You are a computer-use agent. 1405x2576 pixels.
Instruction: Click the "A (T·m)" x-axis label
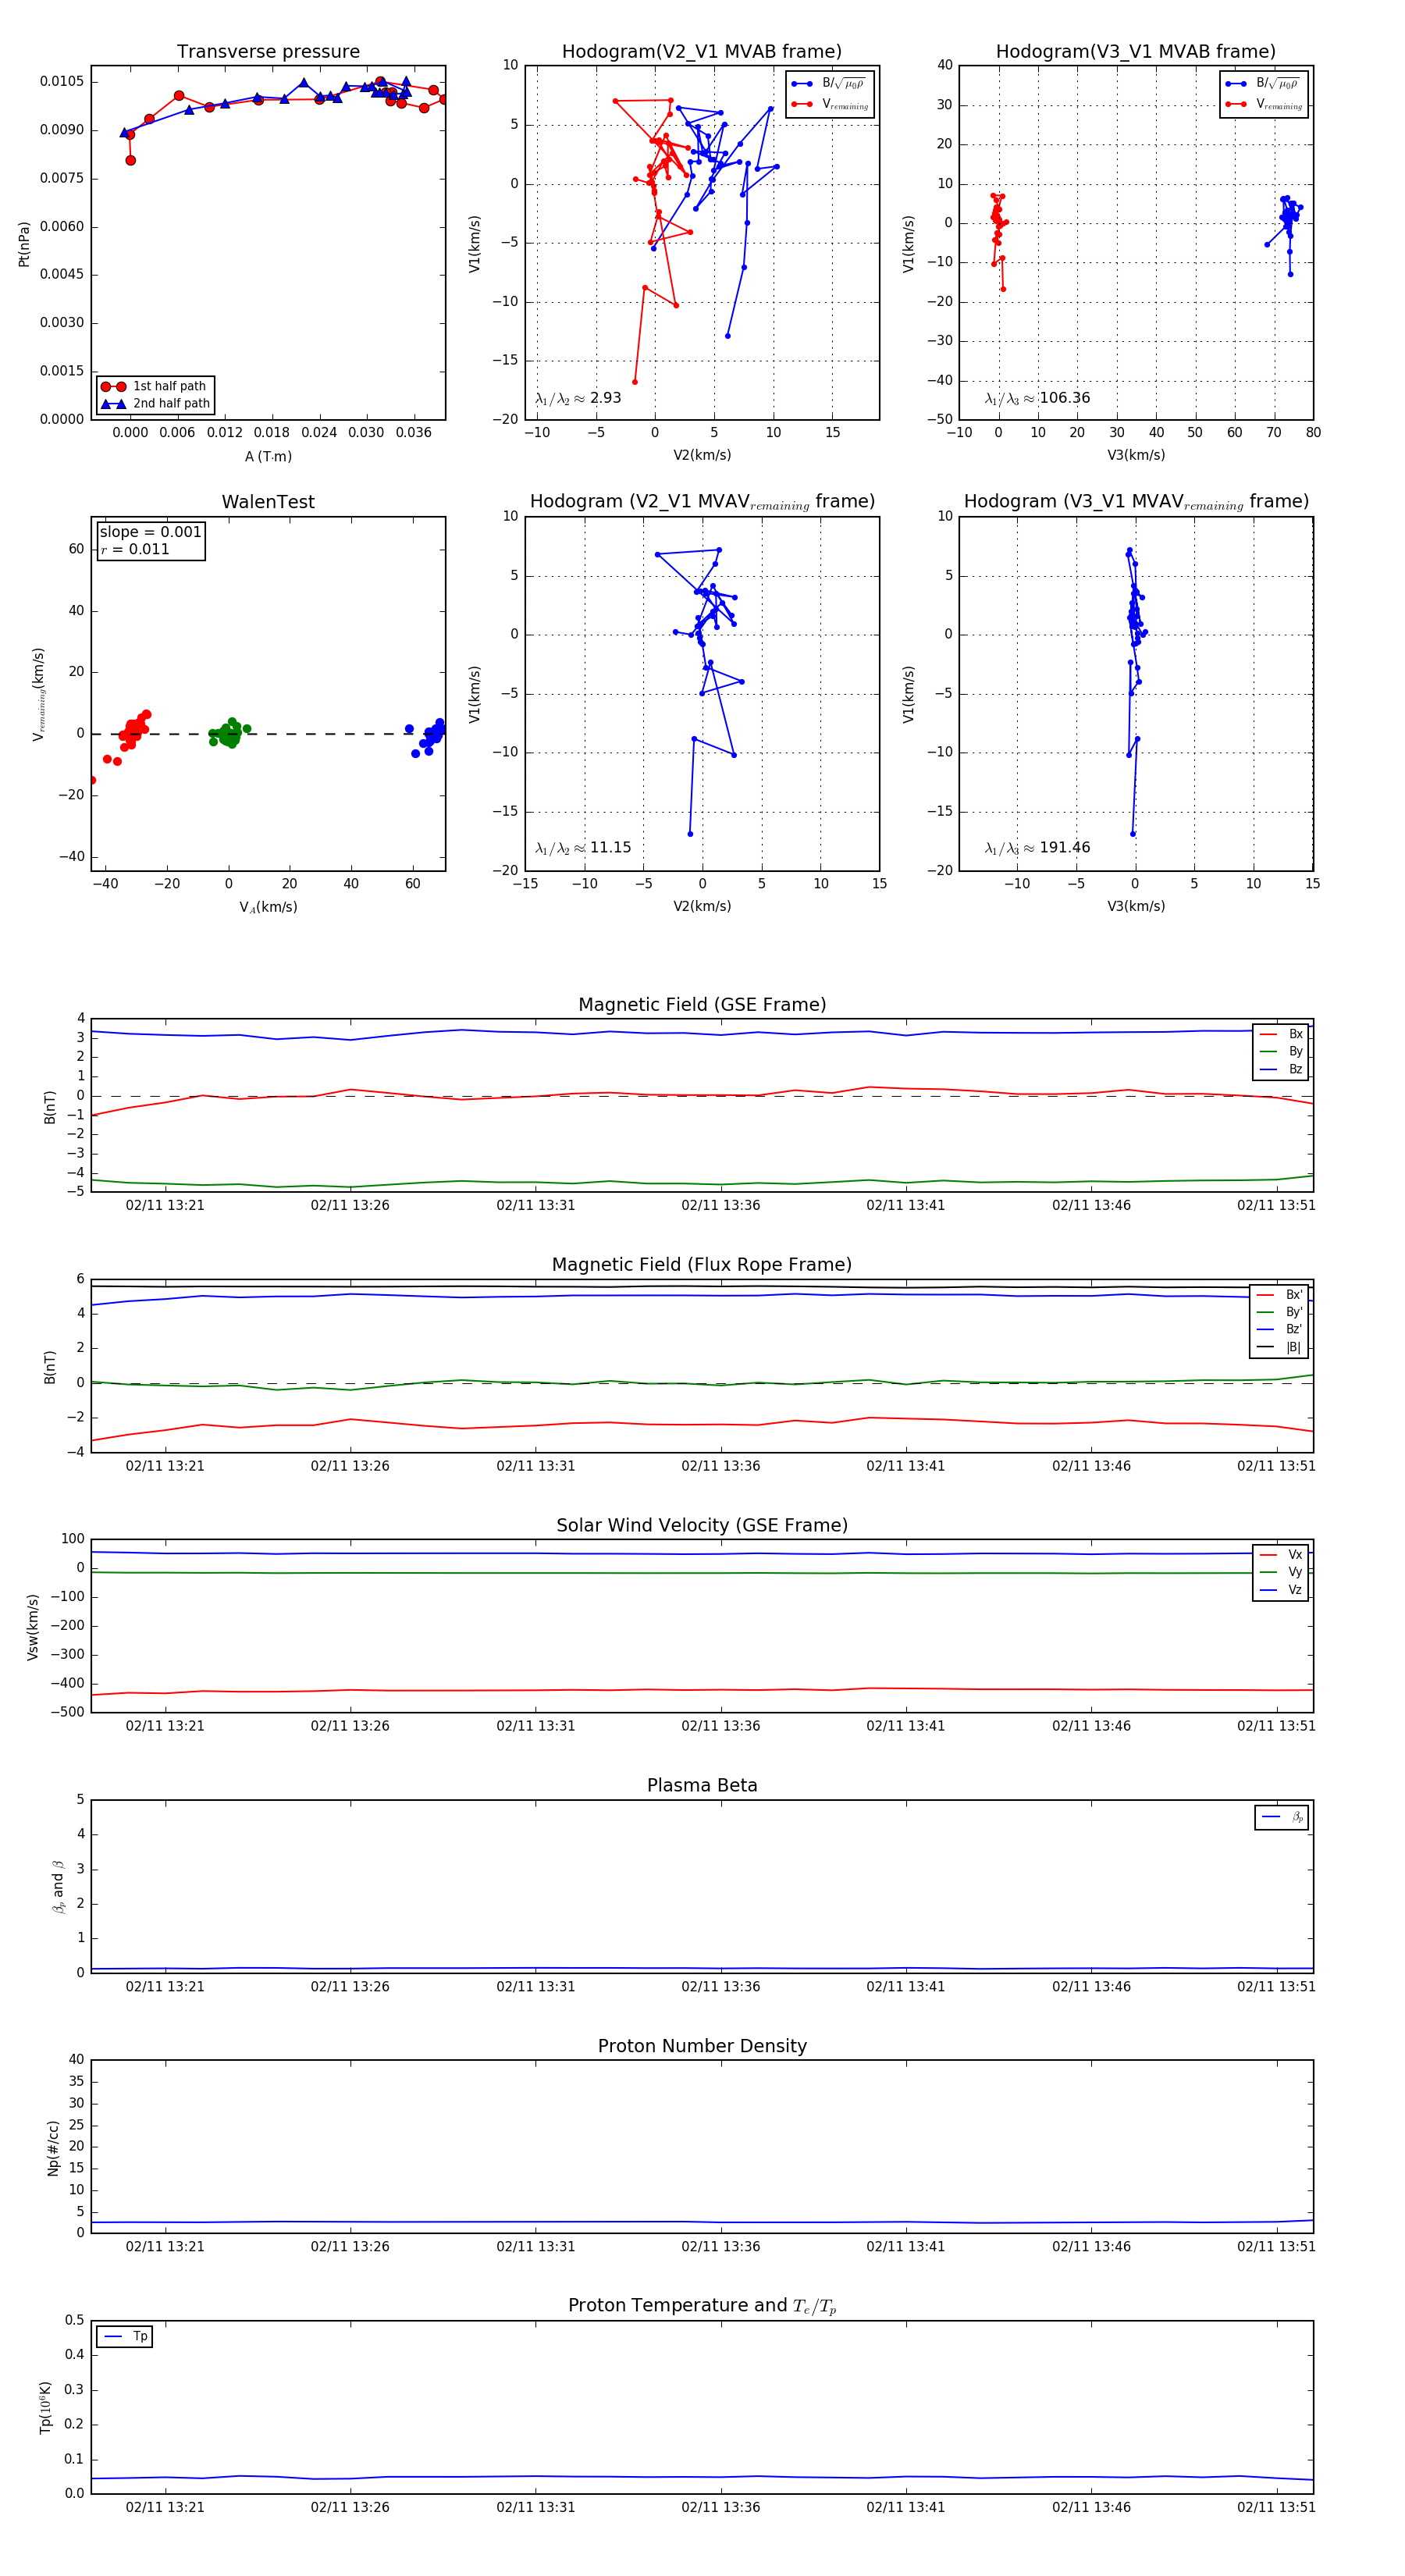click(268, 456)
